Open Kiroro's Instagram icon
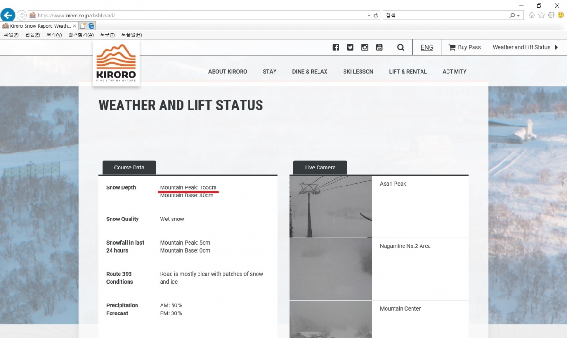The width and height of the screenshot is (567, 338). tap(365, 47)
